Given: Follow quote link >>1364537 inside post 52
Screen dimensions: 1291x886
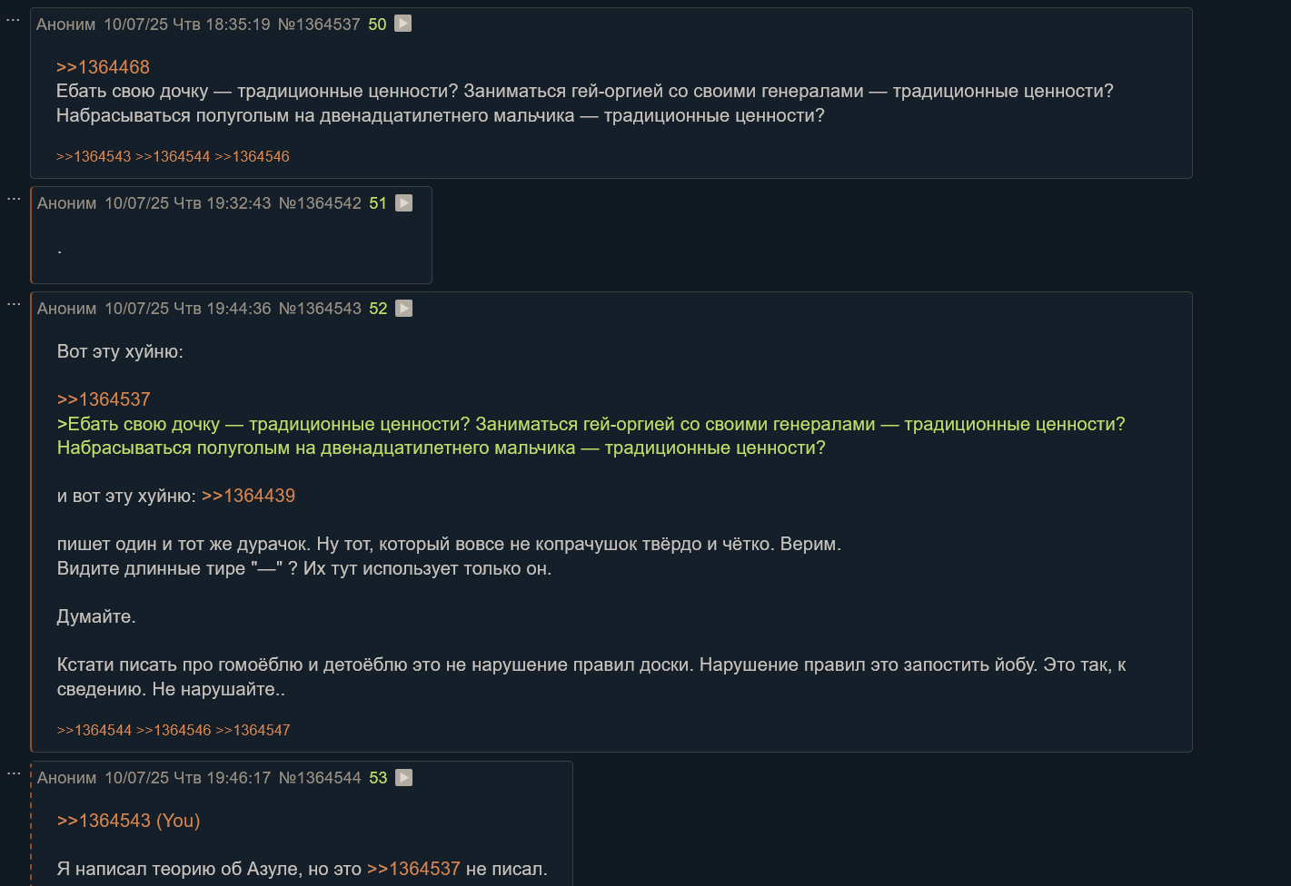Looking at the screenshot, I should pyautogui.click(x=104, y=399).
